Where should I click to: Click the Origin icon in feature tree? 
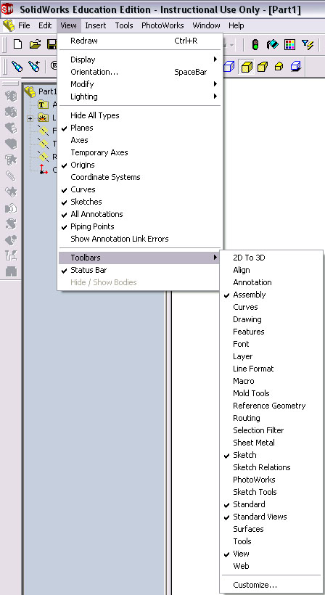pyautogui.click(x=44, y=170)
